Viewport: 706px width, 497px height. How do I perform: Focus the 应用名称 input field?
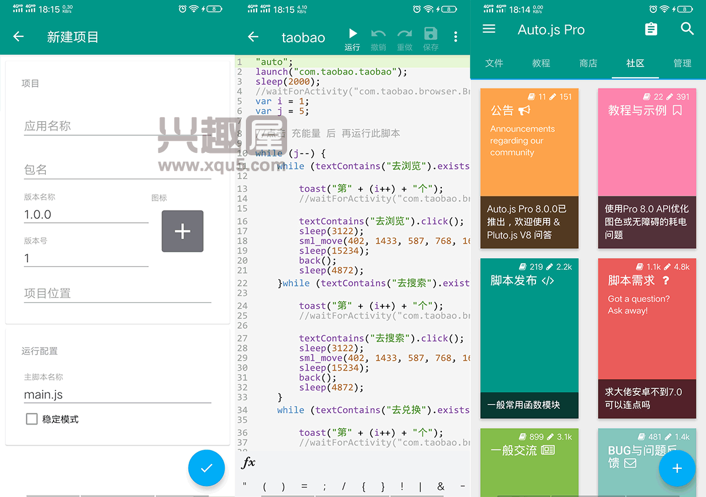point(118,126)
